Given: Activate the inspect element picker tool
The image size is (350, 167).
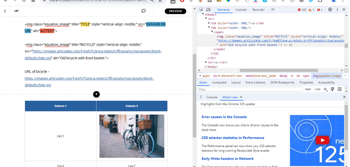Looking at the screenshot, I should (201, 10).
